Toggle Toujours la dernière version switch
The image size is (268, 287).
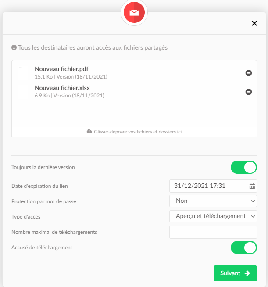[244, 167]
